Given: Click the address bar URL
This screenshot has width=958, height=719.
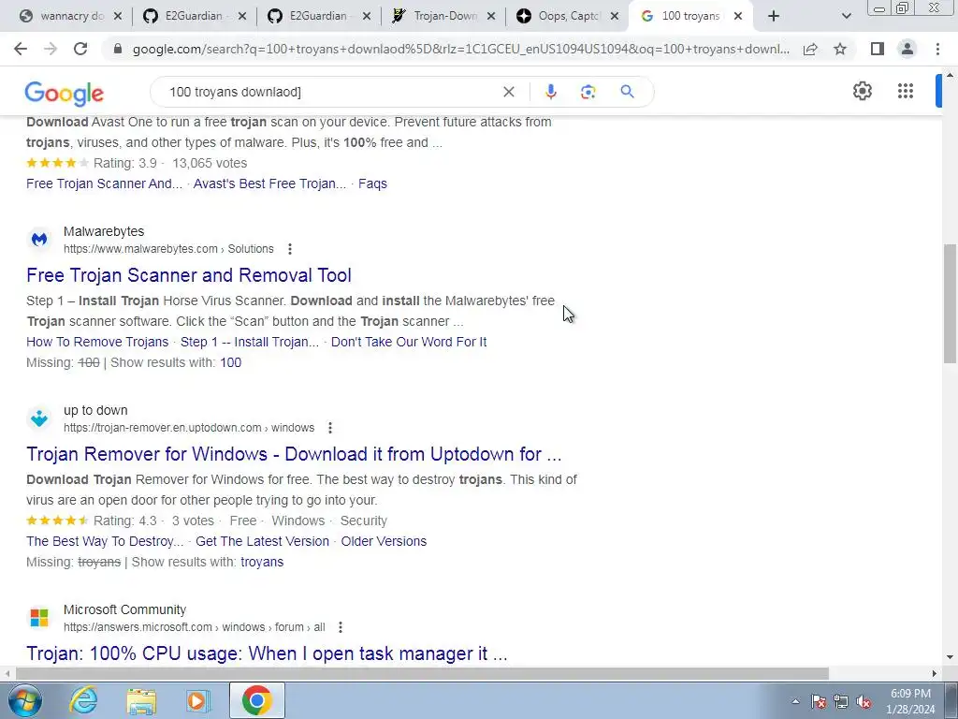Looking at the screenshot, I should pos(460,49).
